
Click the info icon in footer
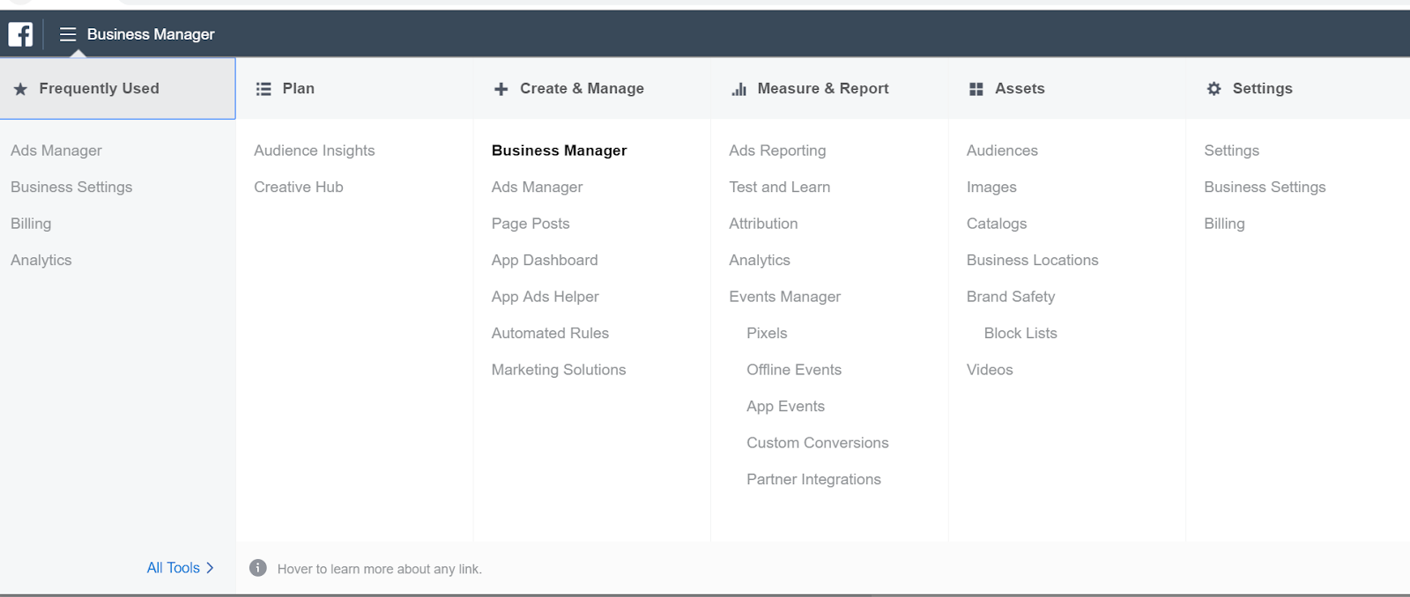[x=257, y=568]
